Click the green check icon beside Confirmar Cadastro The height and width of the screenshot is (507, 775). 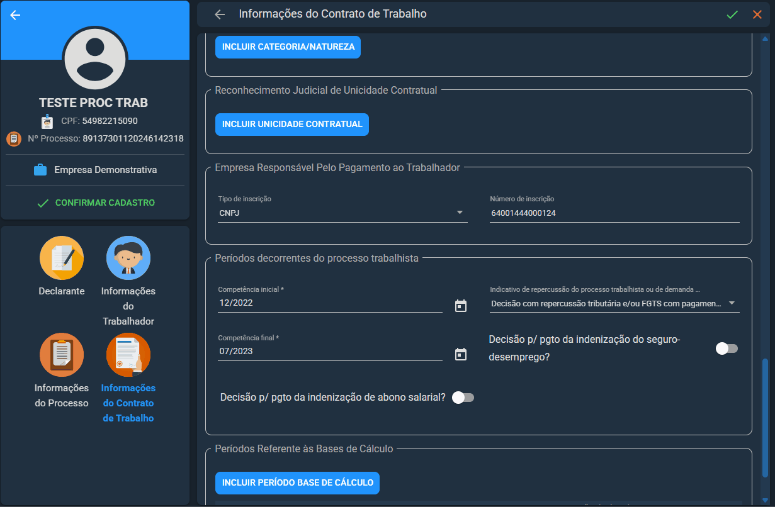point(43,203)
